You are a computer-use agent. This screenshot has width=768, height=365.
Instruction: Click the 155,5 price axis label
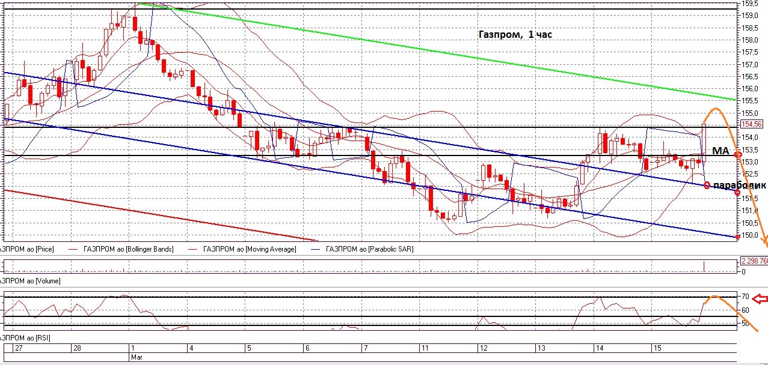749,101
